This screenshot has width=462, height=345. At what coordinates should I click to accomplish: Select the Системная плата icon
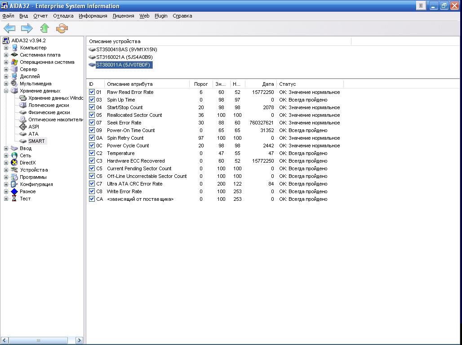[14, 55]
